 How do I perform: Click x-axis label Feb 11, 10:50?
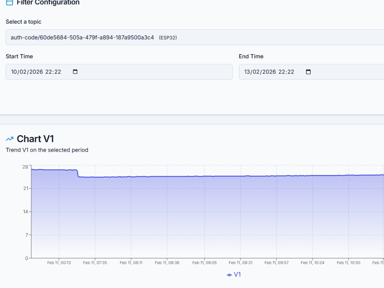point(349,263)
